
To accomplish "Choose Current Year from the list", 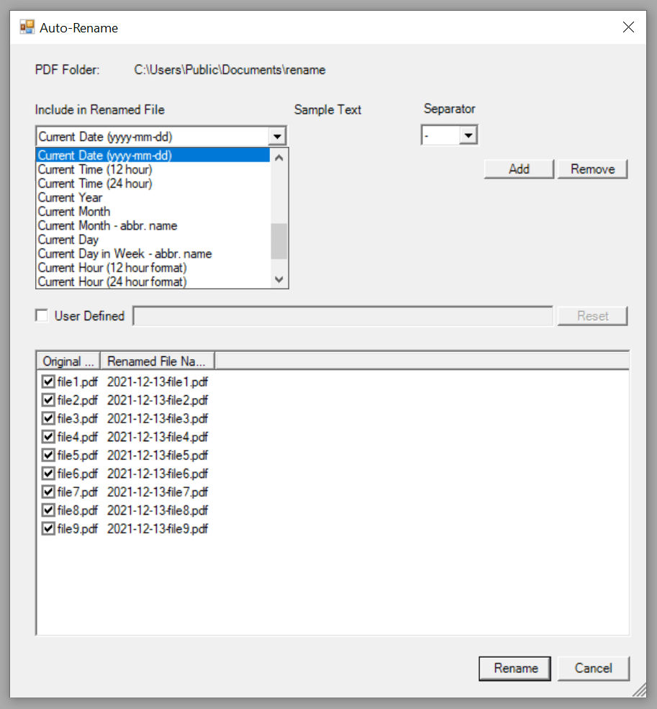I will pos(153,198).
